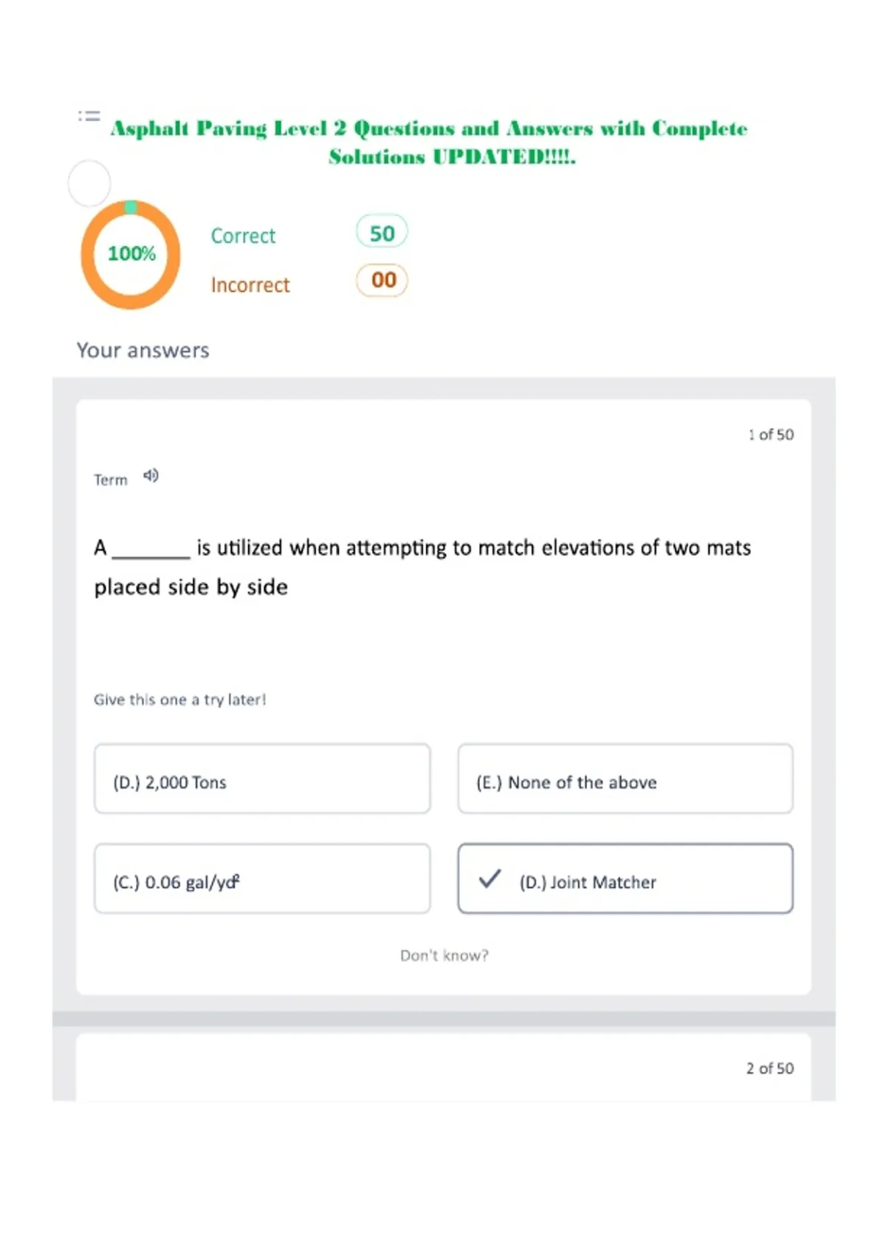Screen dimensions: 886x1256
Task: Click the question text about matching elevations
Action: point(422,567)
